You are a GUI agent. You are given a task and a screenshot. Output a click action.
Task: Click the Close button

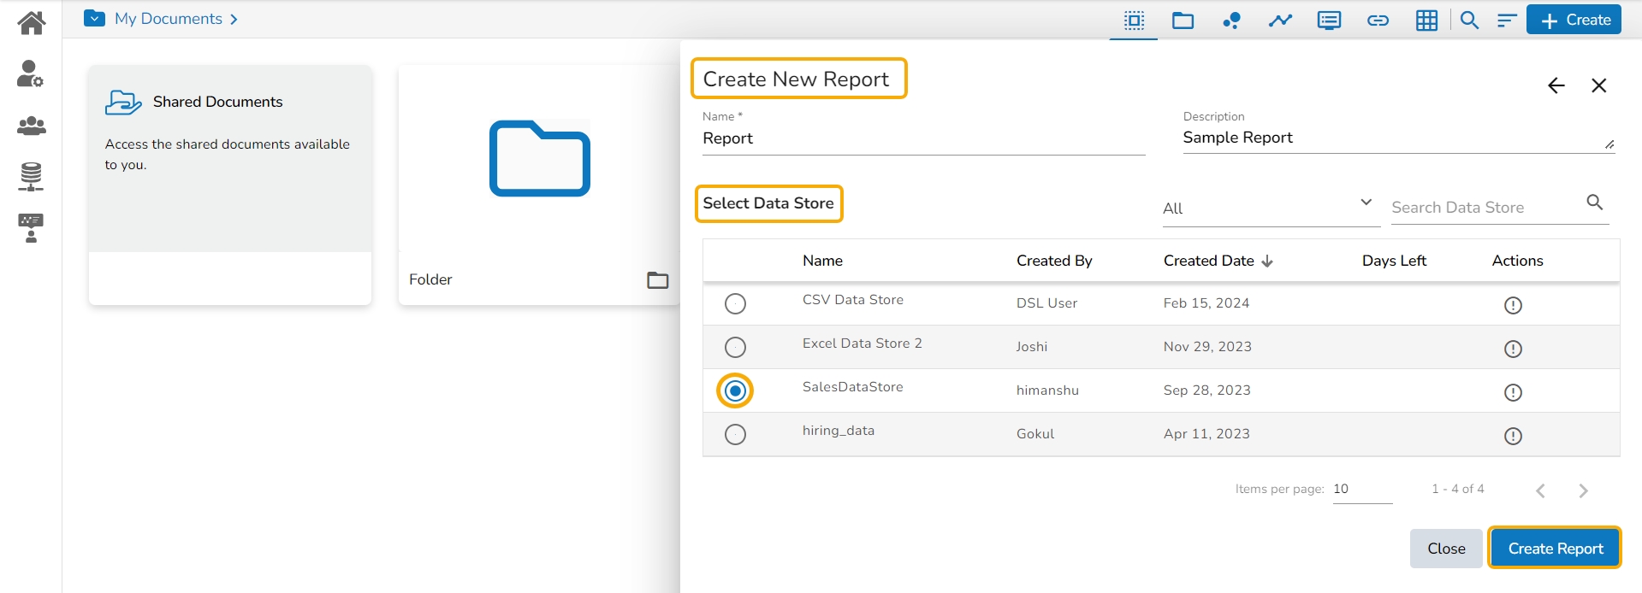[x=1445, y=549]
